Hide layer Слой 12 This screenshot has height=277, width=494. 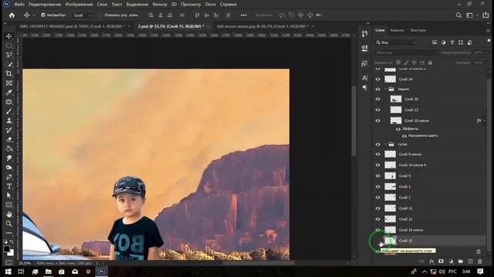pos(377,219)
